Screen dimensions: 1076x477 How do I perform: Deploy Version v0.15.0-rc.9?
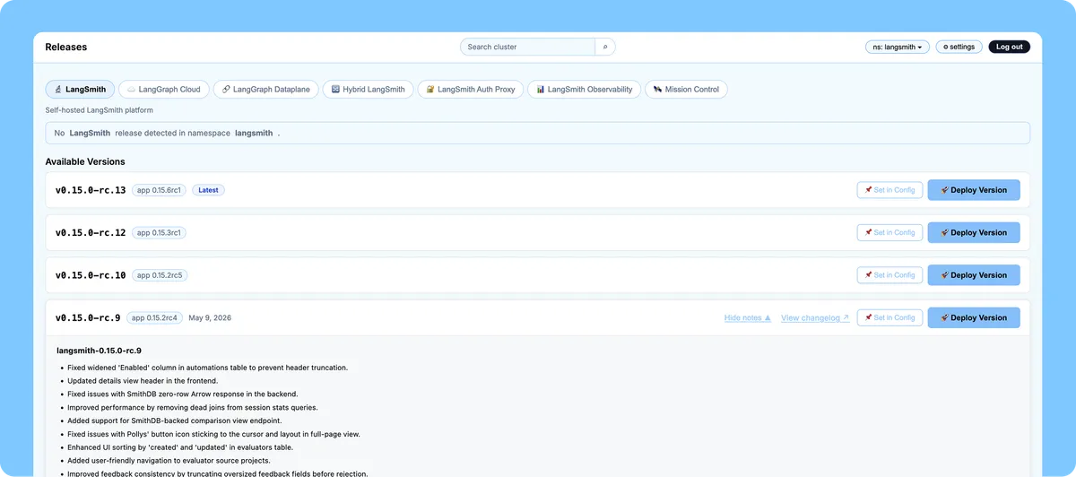pos(974,317)
